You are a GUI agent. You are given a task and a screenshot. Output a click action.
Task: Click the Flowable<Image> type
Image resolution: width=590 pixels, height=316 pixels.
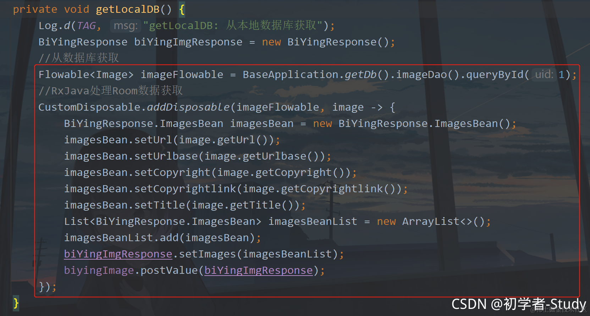point(86,74)
